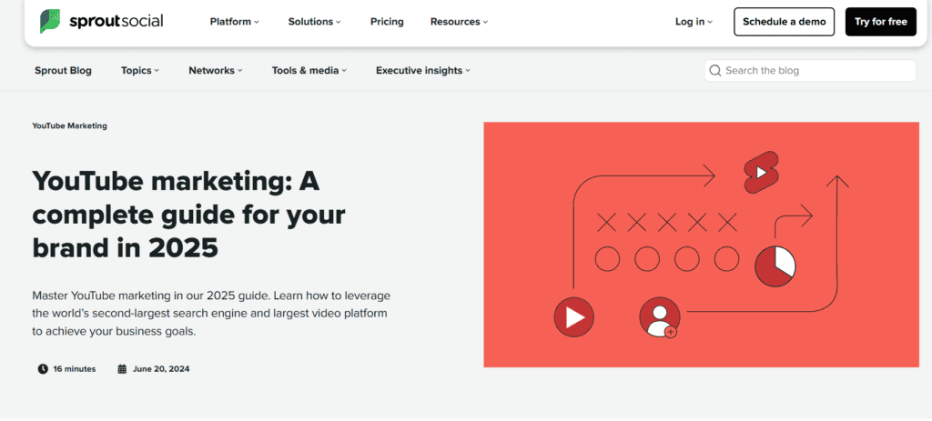Screen dimensions: 932x421
Task: Expand the Executive insights menu
Action: (423, 71)
